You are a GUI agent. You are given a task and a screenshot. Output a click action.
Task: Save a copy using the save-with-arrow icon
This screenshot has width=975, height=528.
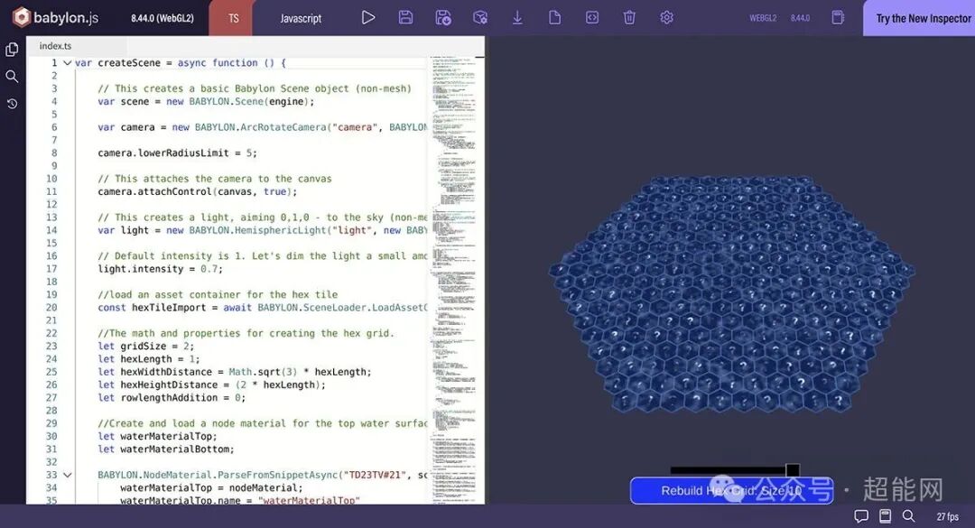click(442, 17)
